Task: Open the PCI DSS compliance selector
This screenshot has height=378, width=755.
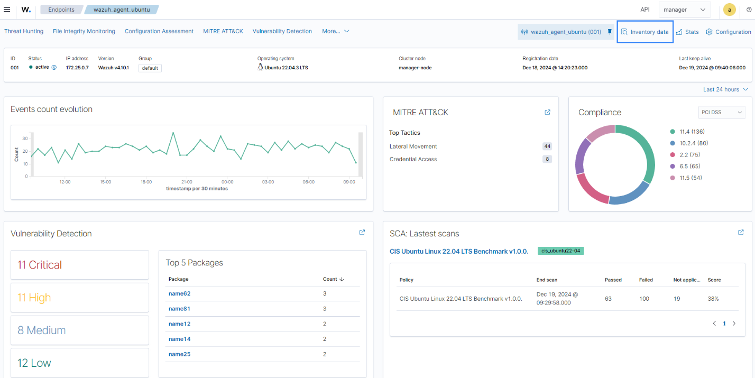Action: point(721,112)
